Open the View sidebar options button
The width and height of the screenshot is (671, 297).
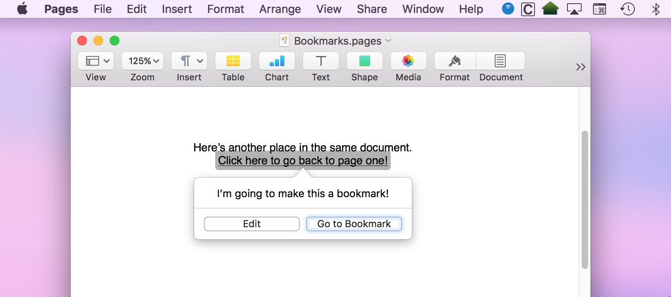tap(96, 61)
